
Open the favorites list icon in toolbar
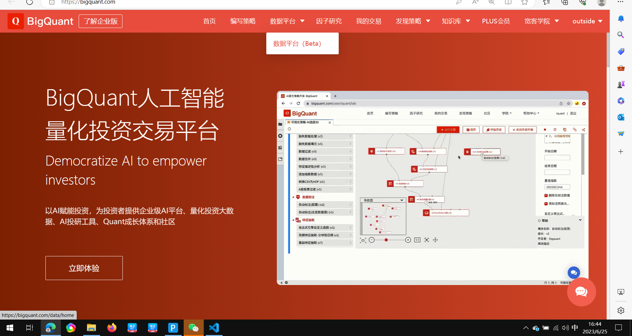point(546,2)
